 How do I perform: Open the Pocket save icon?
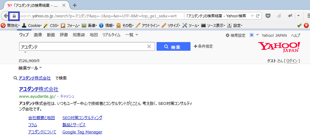268,16
